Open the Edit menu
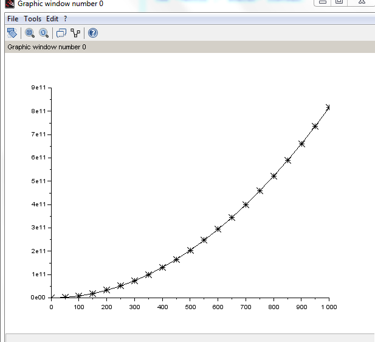Screen dimensions: 375x342 52,19
